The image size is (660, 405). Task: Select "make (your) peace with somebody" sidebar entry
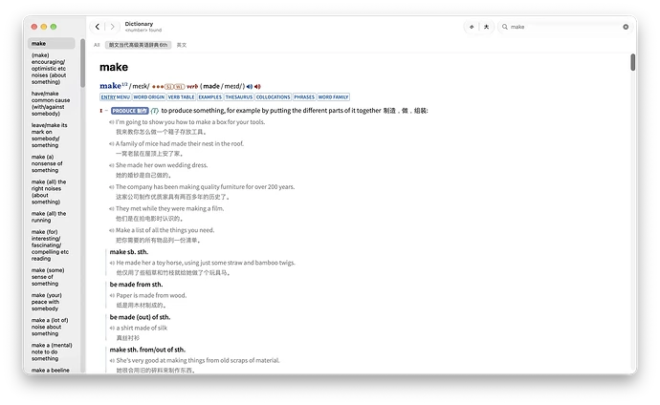[52, 302]
